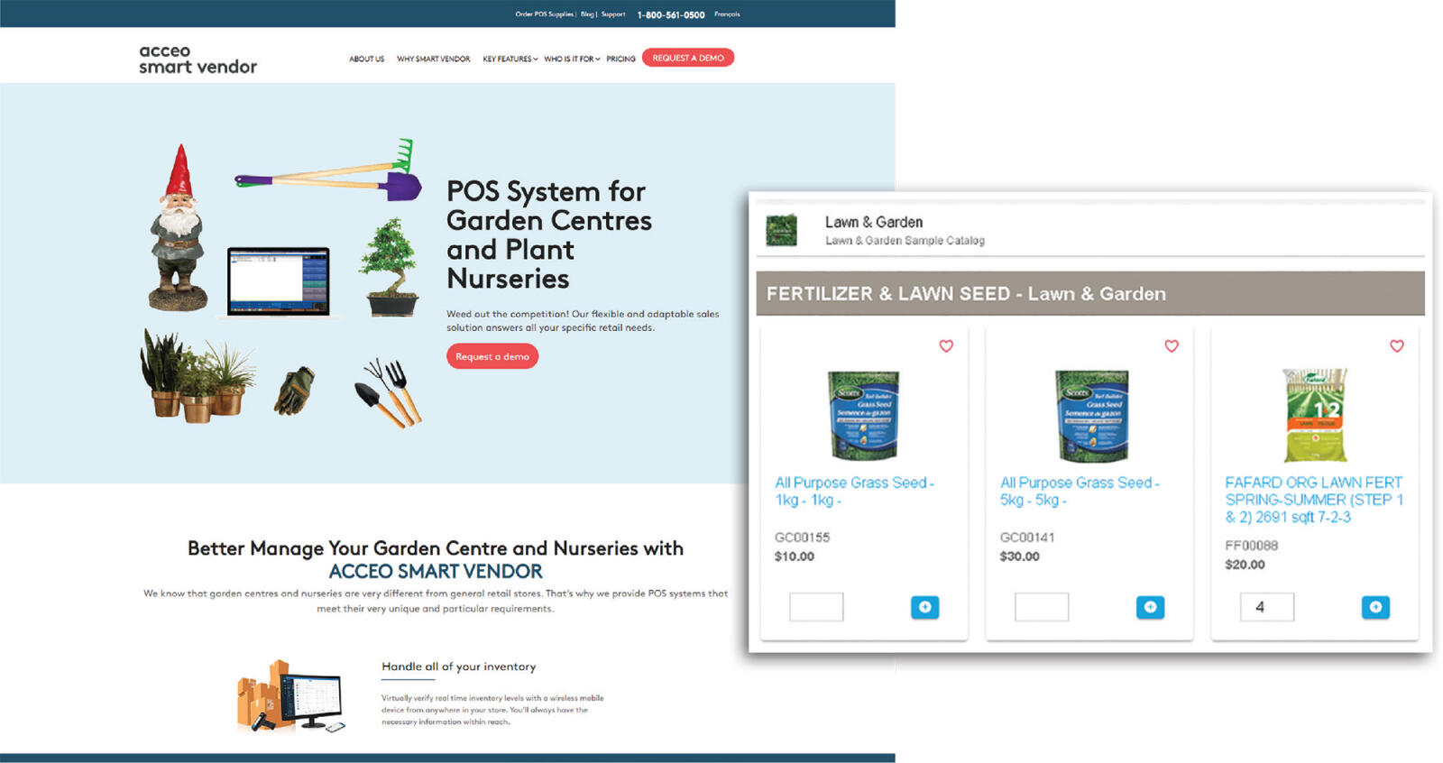Viewport: 1443px width, 763px height.
Task: Click the rake and shovel image
Action: (x=327, y=171)
